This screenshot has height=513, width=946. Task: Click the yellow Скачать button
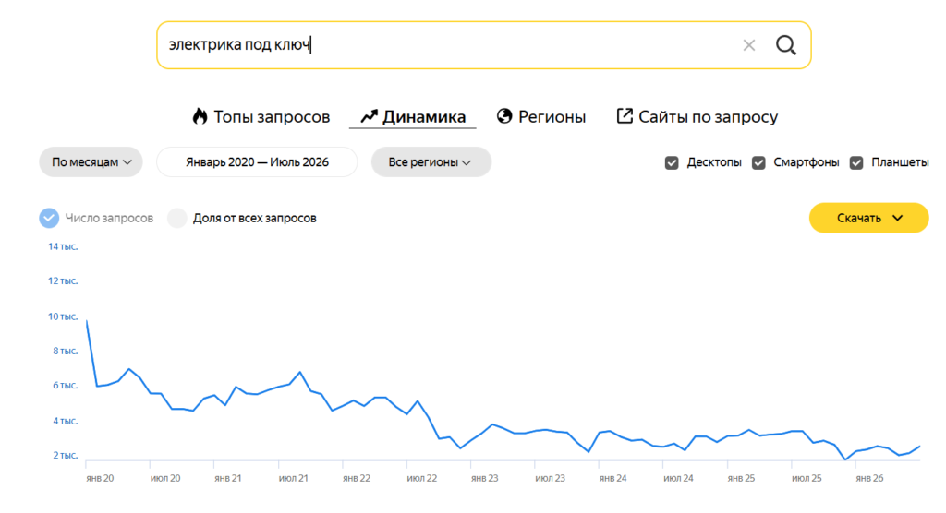[x=868, y=218]
